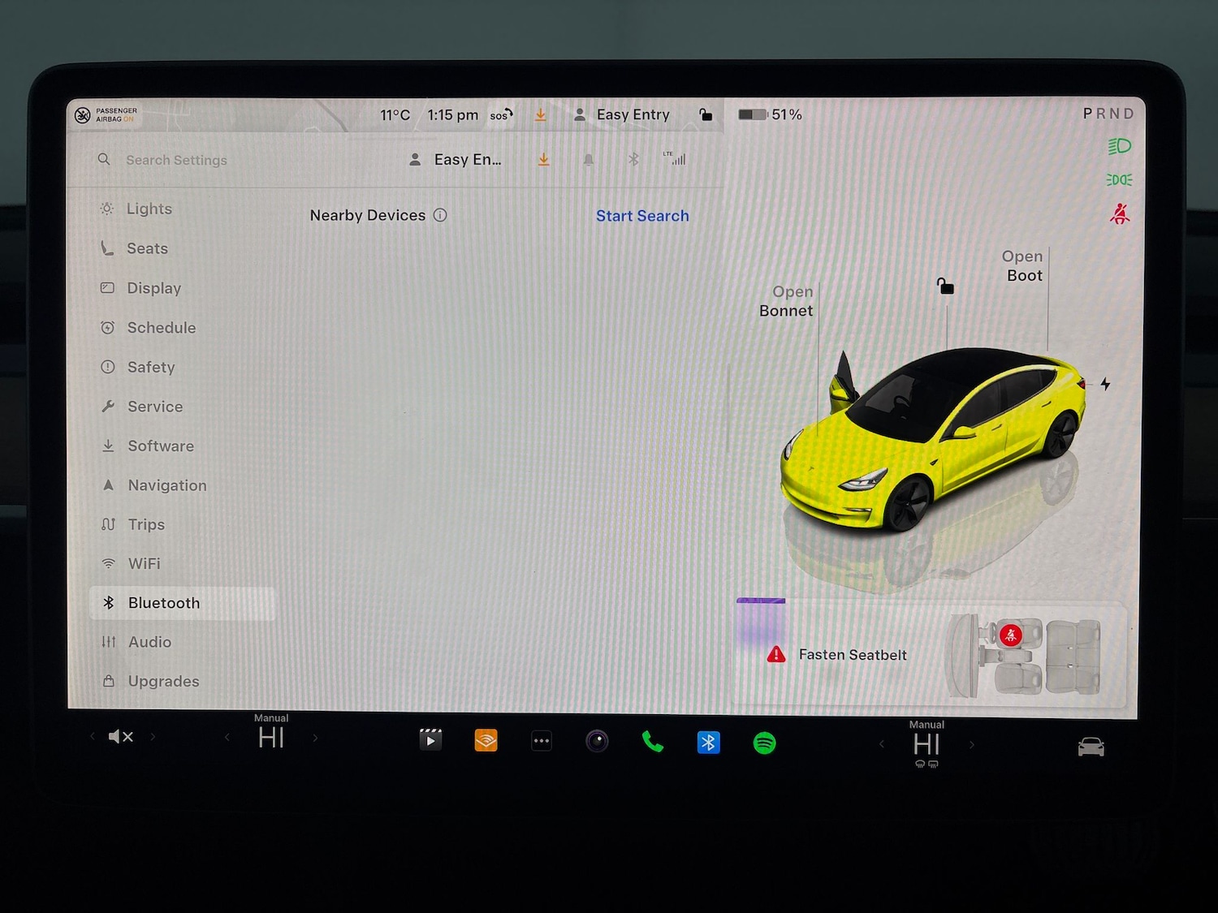Tap the Bluetooth icon in the app launcher
Image resolution: width=1218 pixels, height=913 pixels.
[x=707, y=742]
